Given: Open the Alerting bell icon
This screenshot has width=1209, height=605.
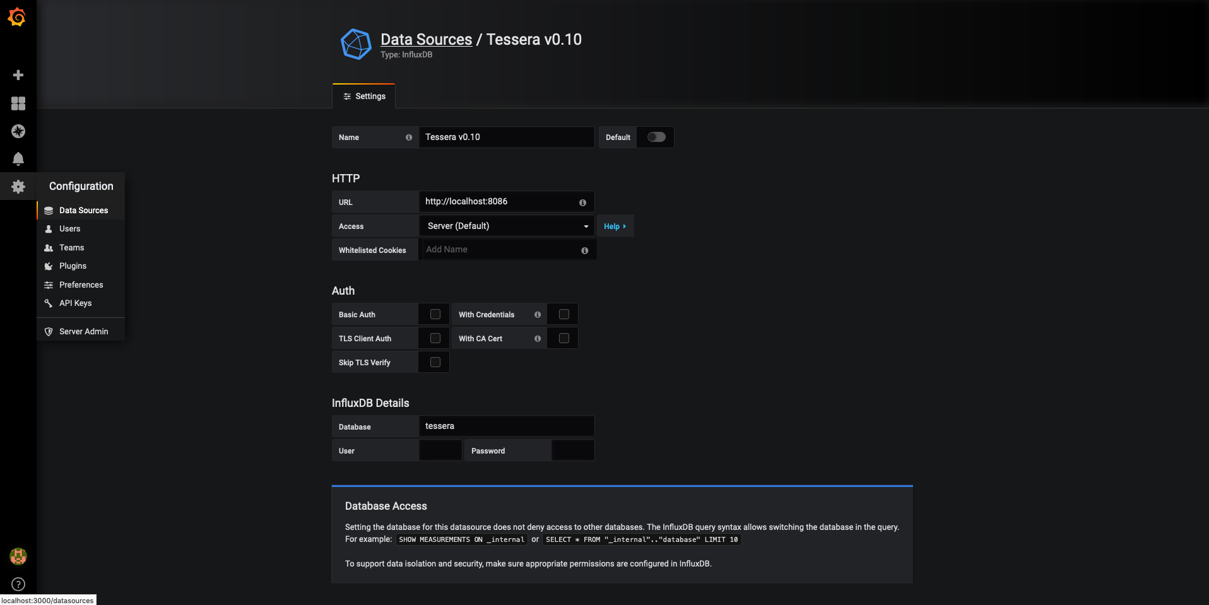Looking at the screenshot, I should click(x=18, y=159).
